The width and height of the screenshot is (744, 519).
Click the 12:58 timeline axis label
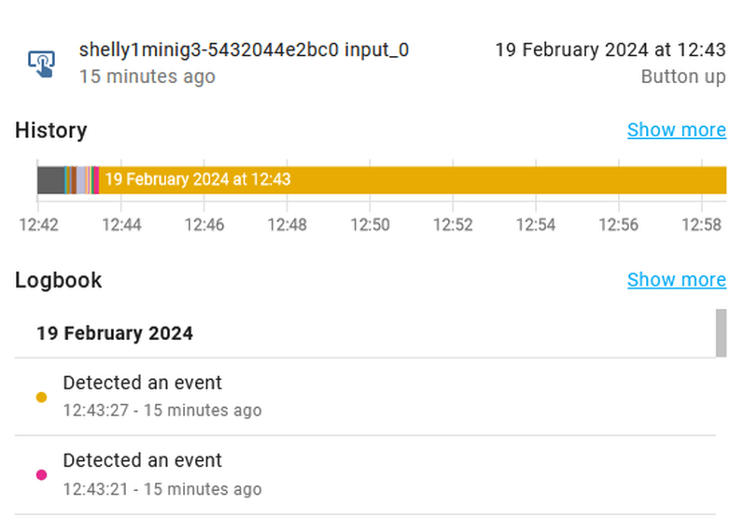click(x=700, y=225)
